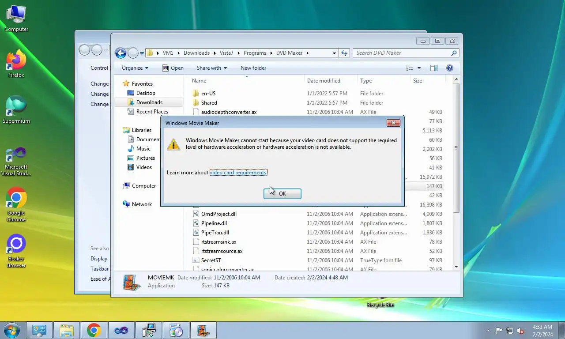Open the Firefox desktop shortcut
Screen dimensions: 565x339
(x=16, y=64)
